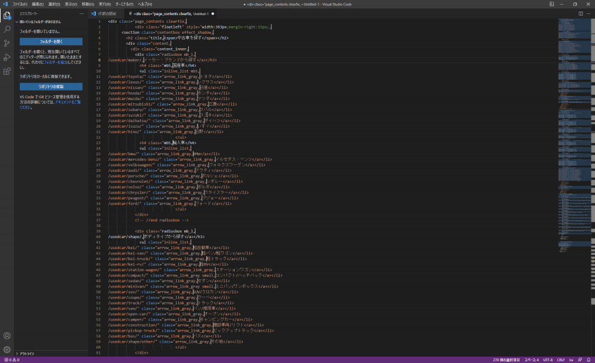Click the minimap code overview
Viewport: 595px width, 363px height.
coord(575,135)
